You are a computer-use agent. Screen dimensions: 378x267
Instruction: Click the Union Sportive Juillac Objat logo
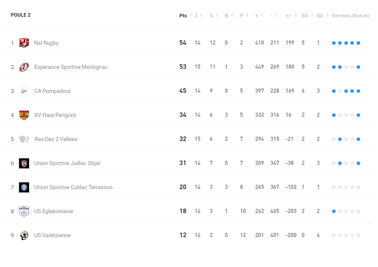coord(24,163)
